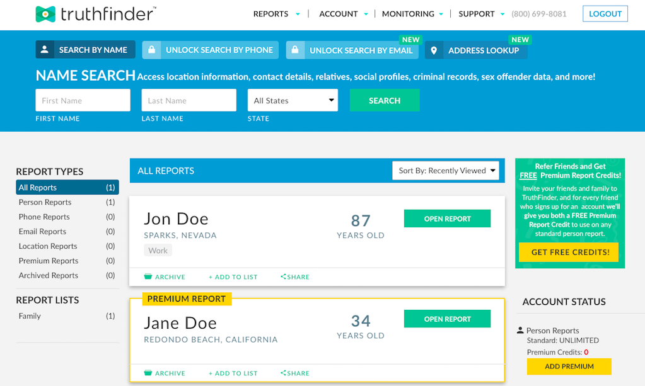Click the PREMIUM REPORT yellow badge
This screenshot has height=386, width=645.
187,298
